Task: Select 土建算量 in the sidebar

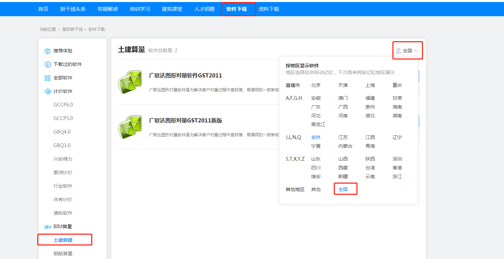Action: click(63, 240)
